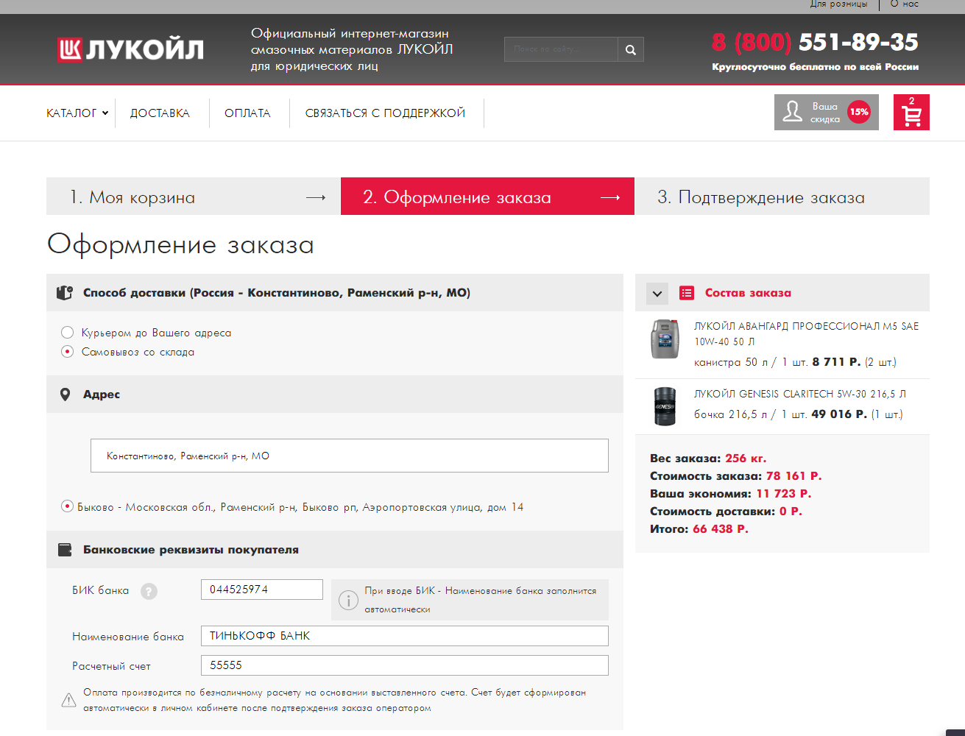
Task: Focus the site search field
Action: (561, 49)
